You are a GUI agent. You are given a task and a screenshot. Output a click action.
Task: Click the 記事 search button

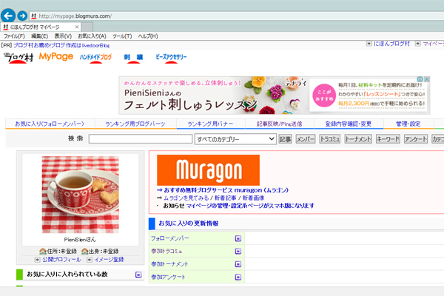(285, 139)
